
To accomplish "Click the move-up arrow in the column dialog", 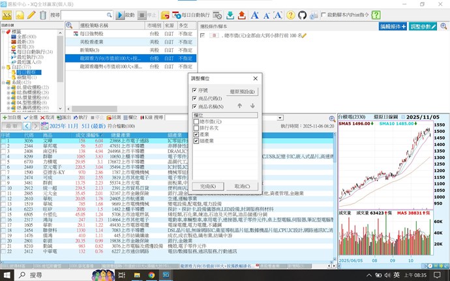I will click(239, 106).
